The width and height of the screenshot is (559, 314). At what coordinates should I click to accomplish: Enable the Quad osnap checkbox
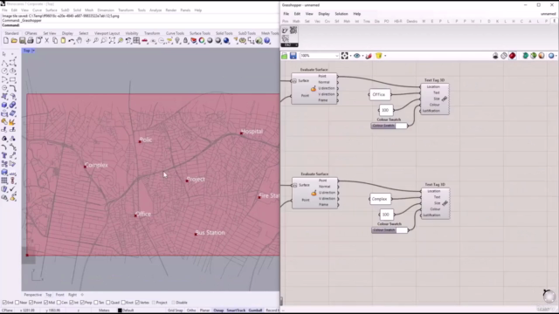[x=108, y=303]
